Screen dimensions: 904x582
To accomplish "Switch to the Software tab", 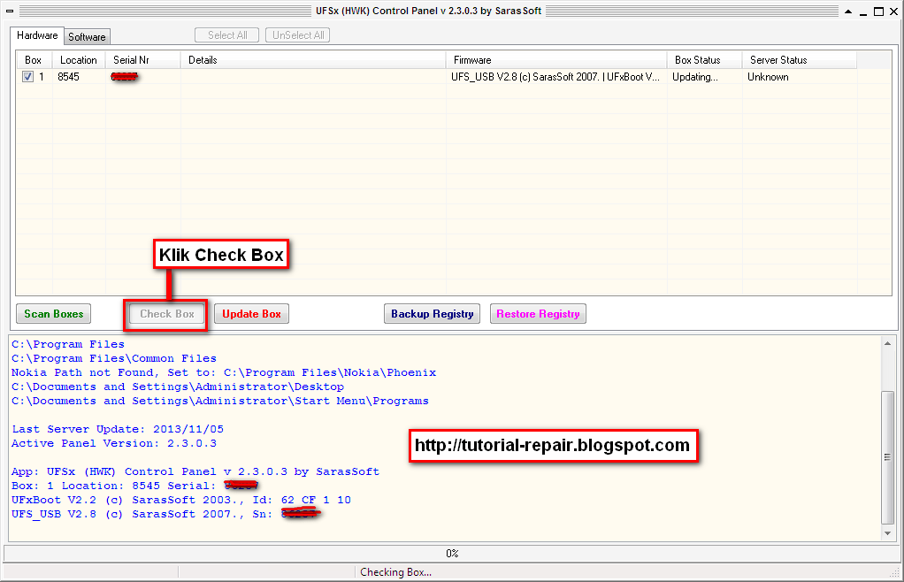I will coord(87,37).
